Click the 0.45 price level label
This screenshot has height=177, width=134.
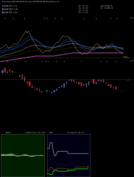(x=125, y=57)
